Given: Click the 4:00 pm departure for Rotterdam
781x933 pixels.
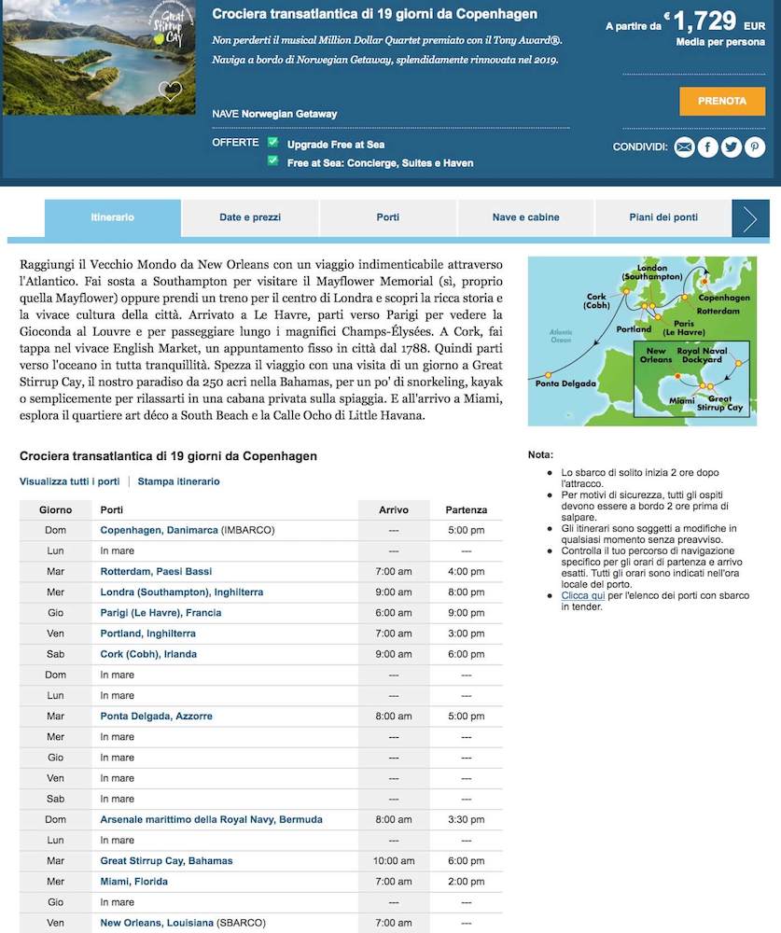Looking at the screenshot, I should [x=467, y=571].
